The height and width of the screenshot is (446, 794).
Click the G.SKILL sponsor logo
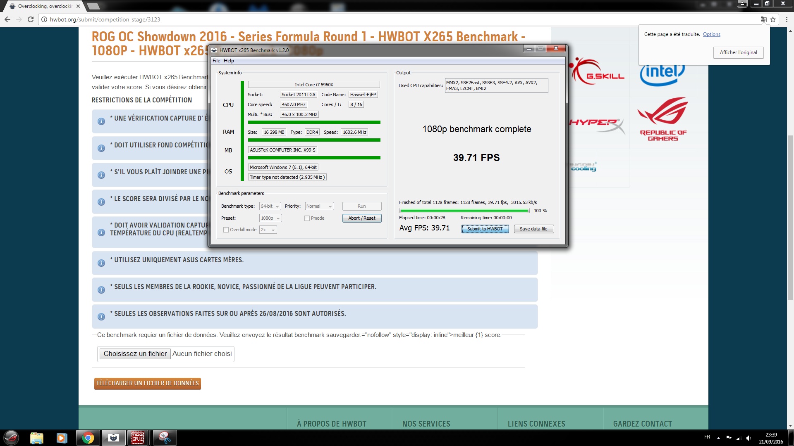pyautogui.click(x=597, y=71)
